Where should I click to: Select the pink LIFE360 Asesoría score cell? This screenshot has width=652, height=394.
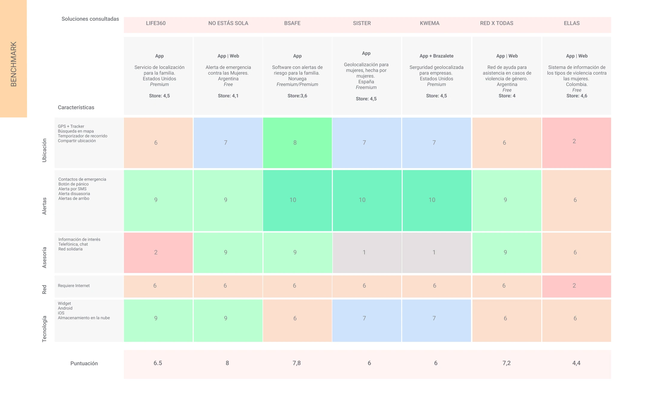coord(158,252)
